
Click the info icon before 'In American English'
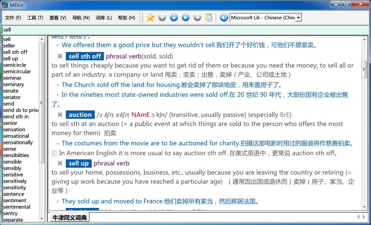(x=54, y=153)
